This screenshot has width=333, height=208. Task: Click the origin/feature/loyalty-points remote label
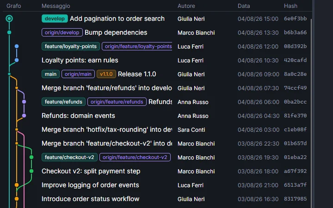(137, 46)
